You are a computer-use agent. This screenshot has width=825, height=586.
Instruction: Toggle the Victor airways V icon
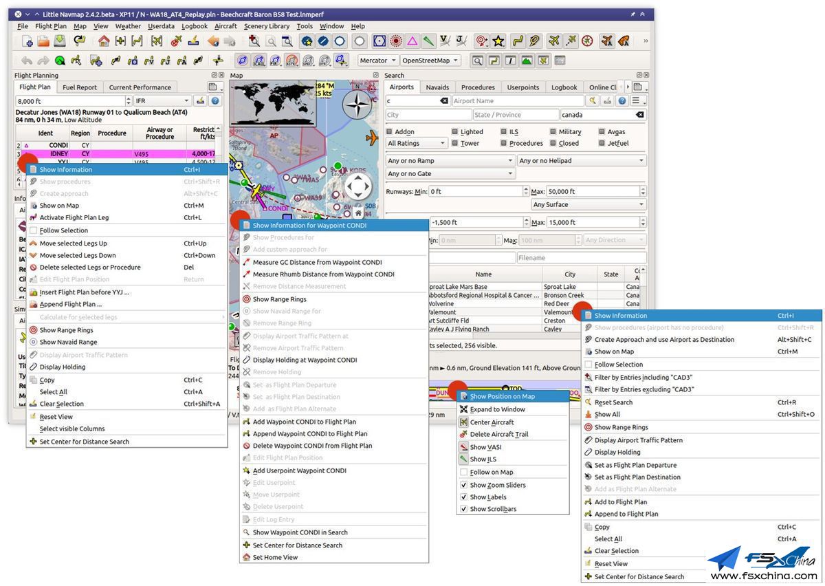tap(445, 41)
